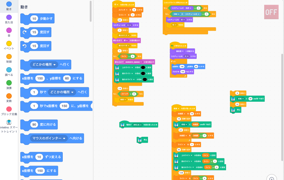Click the block palette vertical scrollbar

[x=91, y=11]
